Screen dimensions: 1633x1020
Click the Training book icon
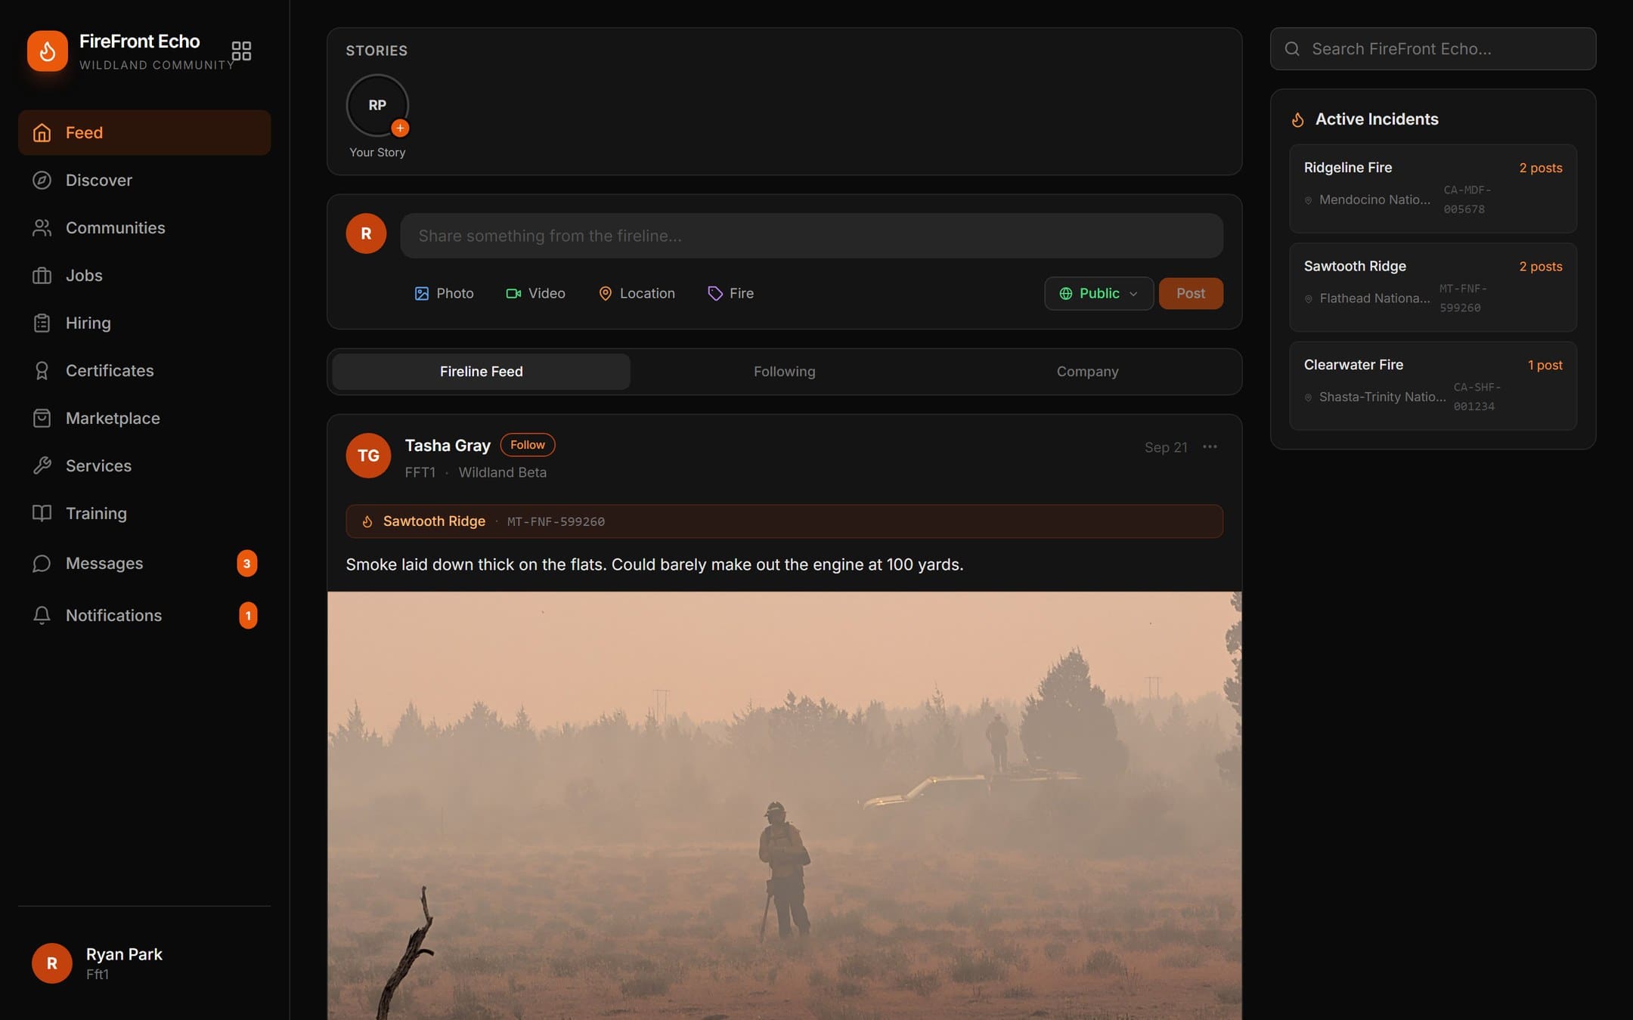(x=42, y=513)
